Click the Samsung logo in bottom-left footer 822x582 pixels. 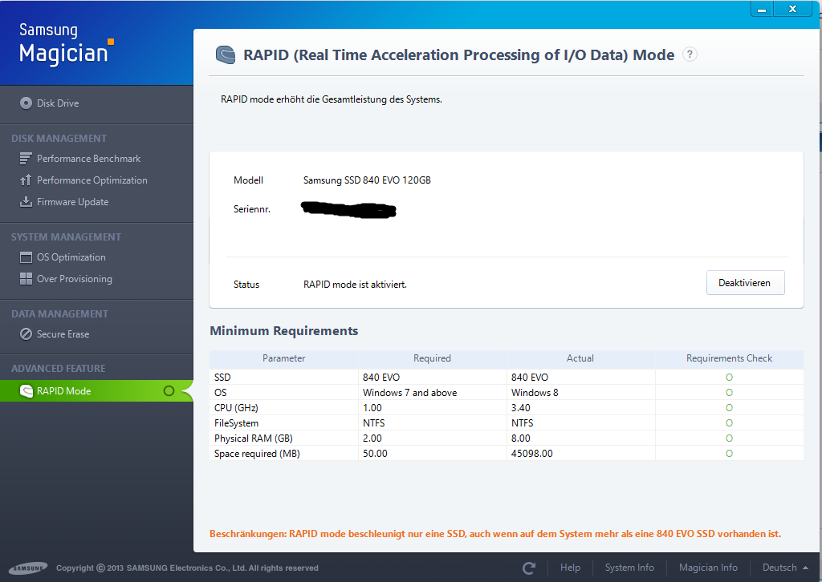28,568
